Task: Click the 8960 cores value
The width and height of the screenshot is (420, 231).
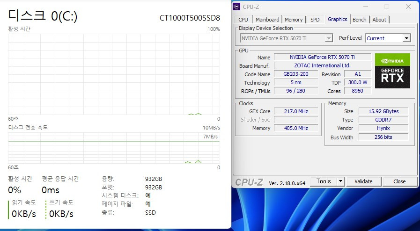Action: [358, 91]
